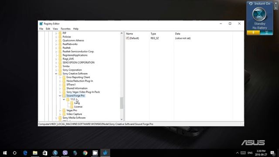Viewport: 279px width, 157px height.
Task: Click the Lang folder icon
Action: 71,103
